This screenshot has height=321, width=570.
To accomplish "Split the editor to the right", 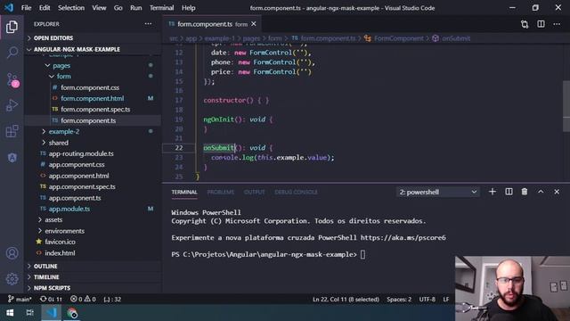I will pos(541,24).
